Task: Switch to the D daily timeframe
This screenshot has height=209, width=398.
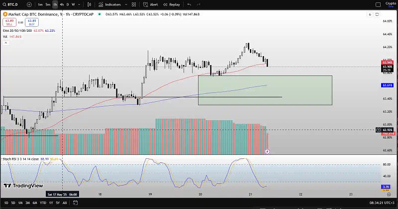Action: 68,4
